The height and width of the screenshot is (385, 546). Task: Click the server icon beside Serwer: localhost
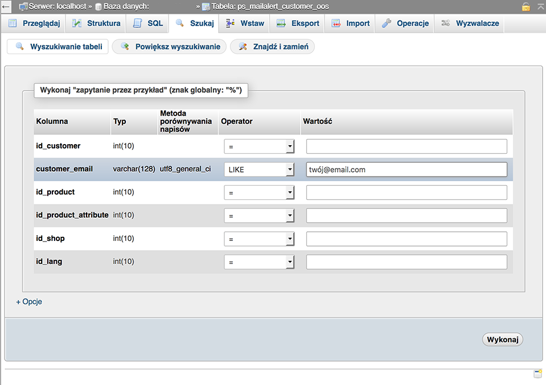point(23,6)
